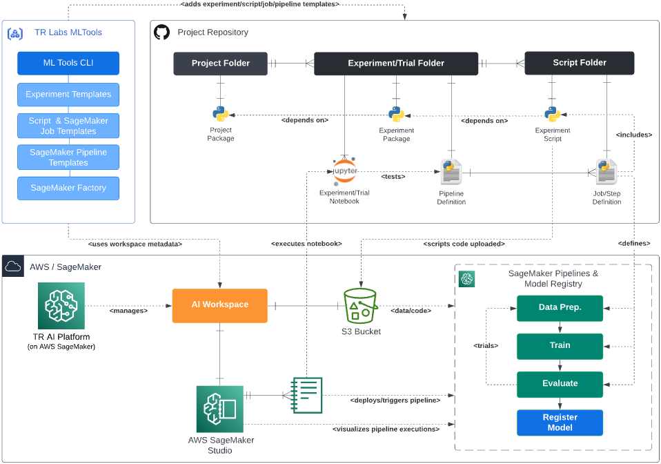Click the ML Tools CLI box

pyautogui.click(x=68, y=64)
